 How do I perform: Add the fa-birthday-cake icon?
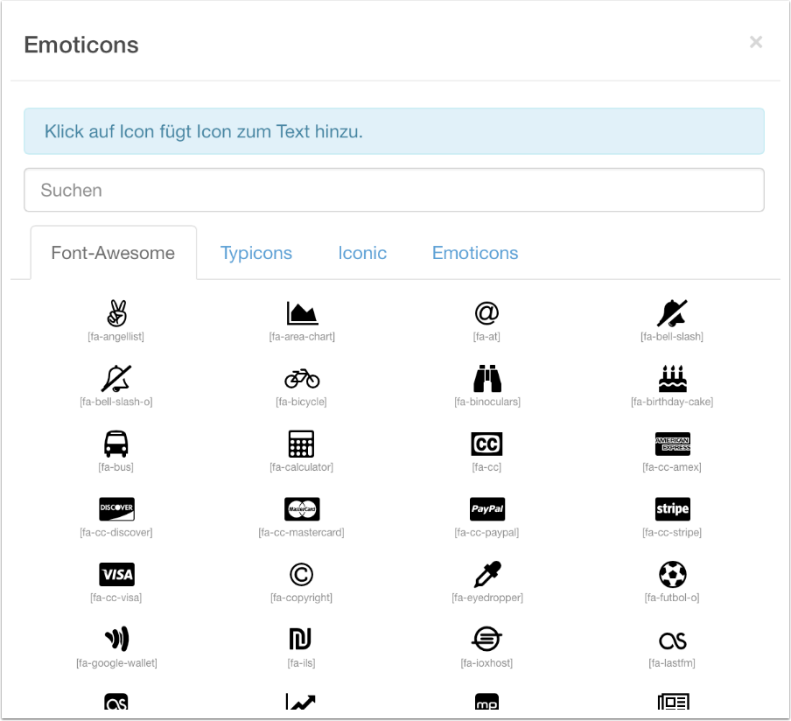[x=672, y=379]
